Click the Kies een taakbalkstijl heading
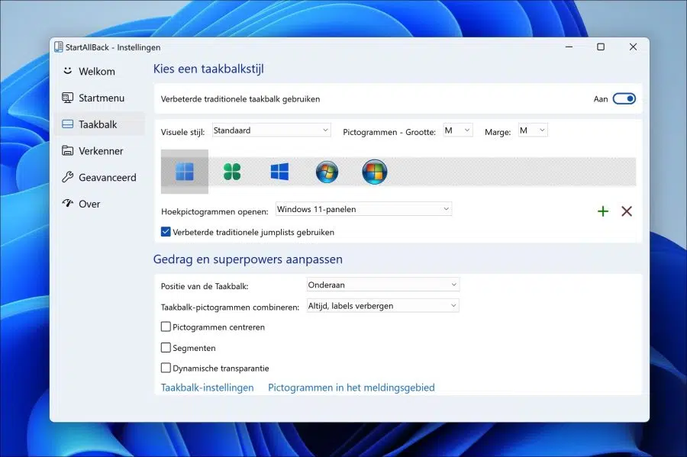 click(208, 69)
